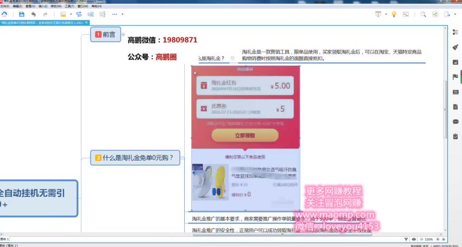The height and width of the screenshot is (247, 462).
Task: Open the 工具(T) menu
Action: pos(69,6)
